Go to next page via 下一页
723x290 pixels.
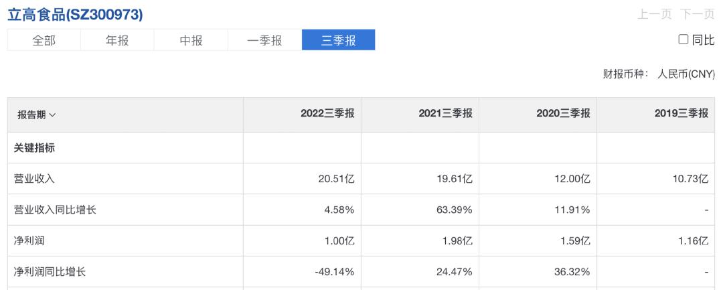pos(697,15)
